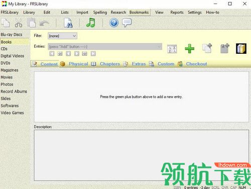Click the Checkout tab people icon
Screen dimensions: 251x189
180,64
